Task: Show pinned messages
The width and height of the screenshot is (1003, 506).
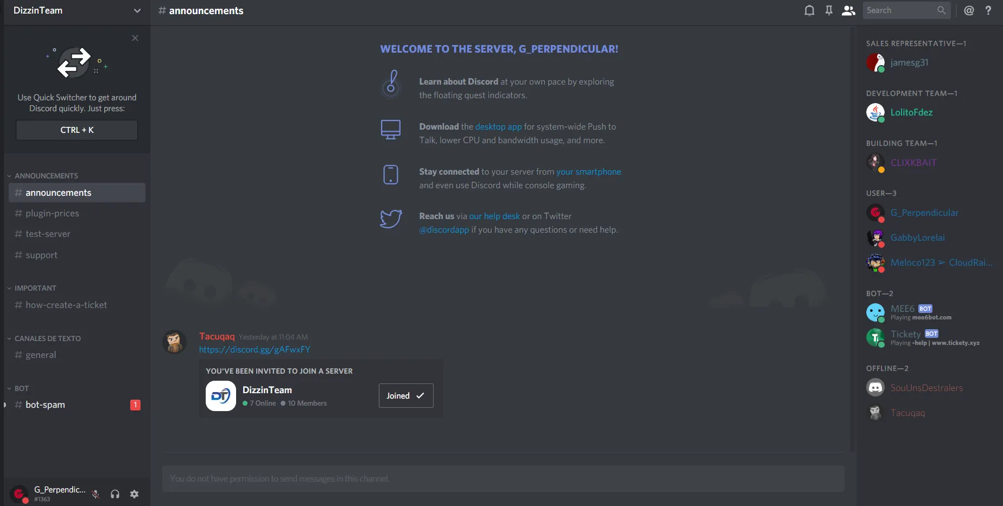Action: point(829,10)
